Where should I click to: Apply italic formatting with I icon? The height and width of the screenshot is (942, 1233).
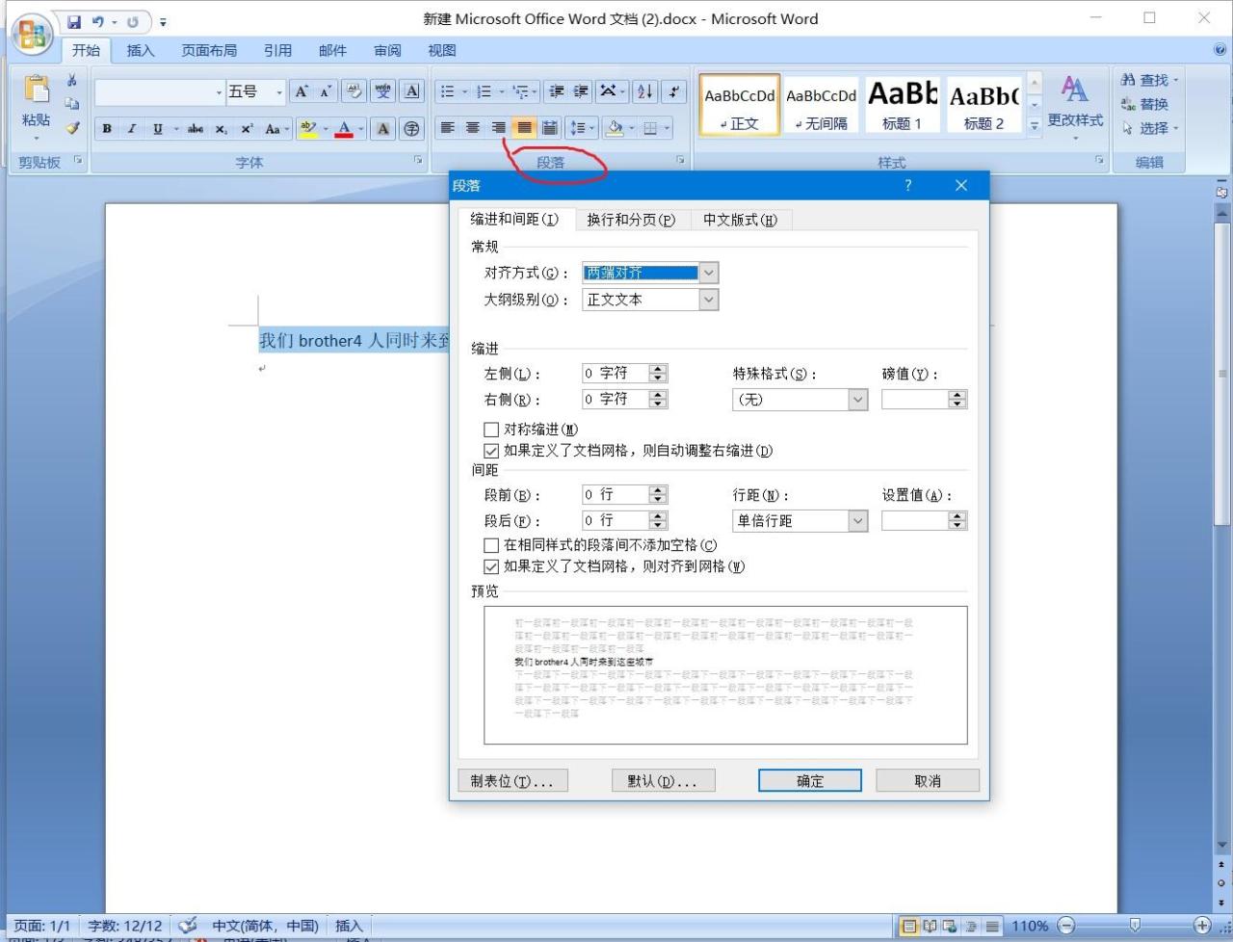[132, 128]
